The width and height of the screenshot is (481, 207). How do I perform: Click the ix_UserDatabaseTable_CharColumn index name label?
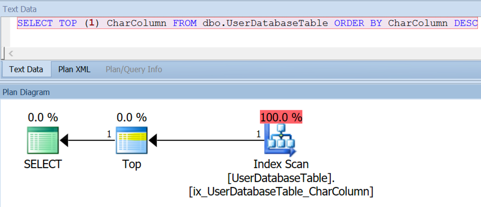(281, 191)
